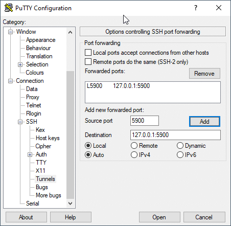Open the Proxy category
Viewport: 231px width, 226px height.
(x=33, y=97)
